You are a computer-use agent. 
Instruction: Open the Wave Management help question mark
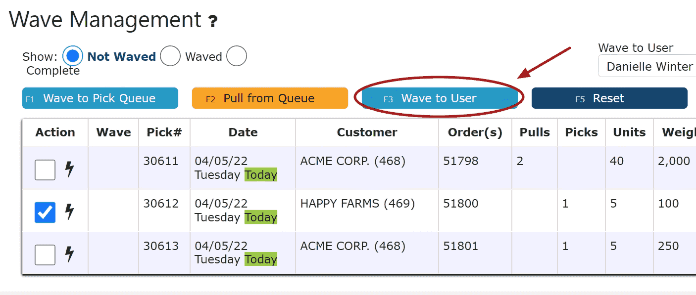[x=212, y=21]
